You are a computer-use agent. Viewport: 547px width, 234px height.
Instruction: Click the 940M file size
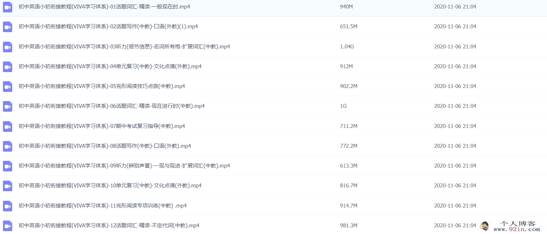pos(346,7)
